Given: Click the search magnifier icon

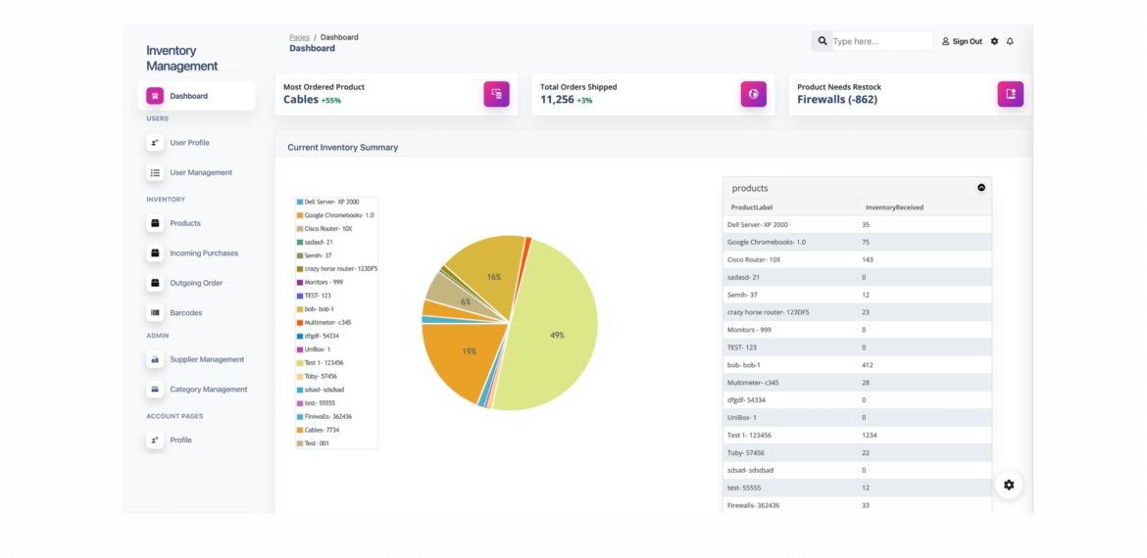Looking at the screenshot, I should click(823, 42).
